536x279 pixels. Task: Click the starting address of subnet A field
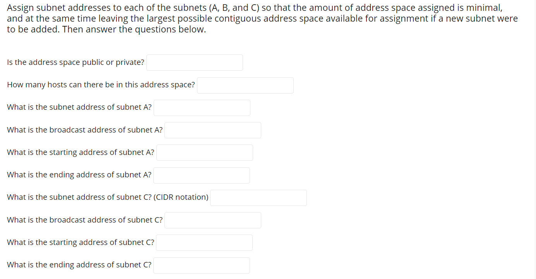pyautogui.click(x=204, y=152)
